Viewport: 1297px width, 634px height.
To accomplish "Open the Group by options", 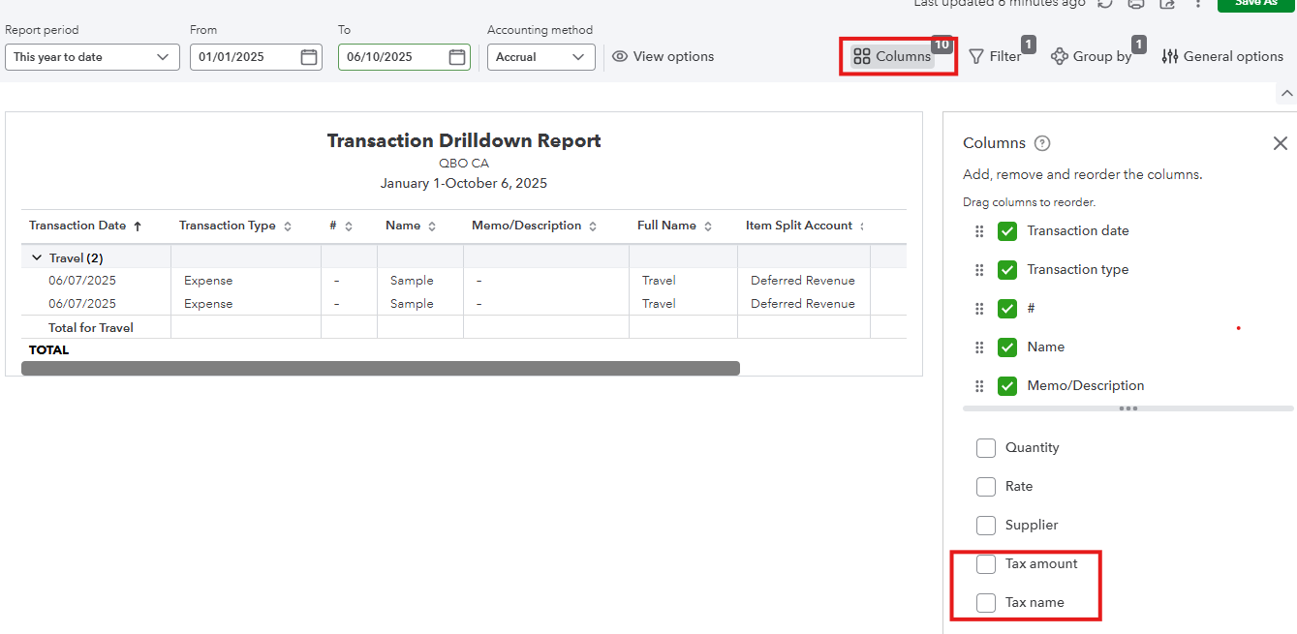I will click(x=1092, y=57).
